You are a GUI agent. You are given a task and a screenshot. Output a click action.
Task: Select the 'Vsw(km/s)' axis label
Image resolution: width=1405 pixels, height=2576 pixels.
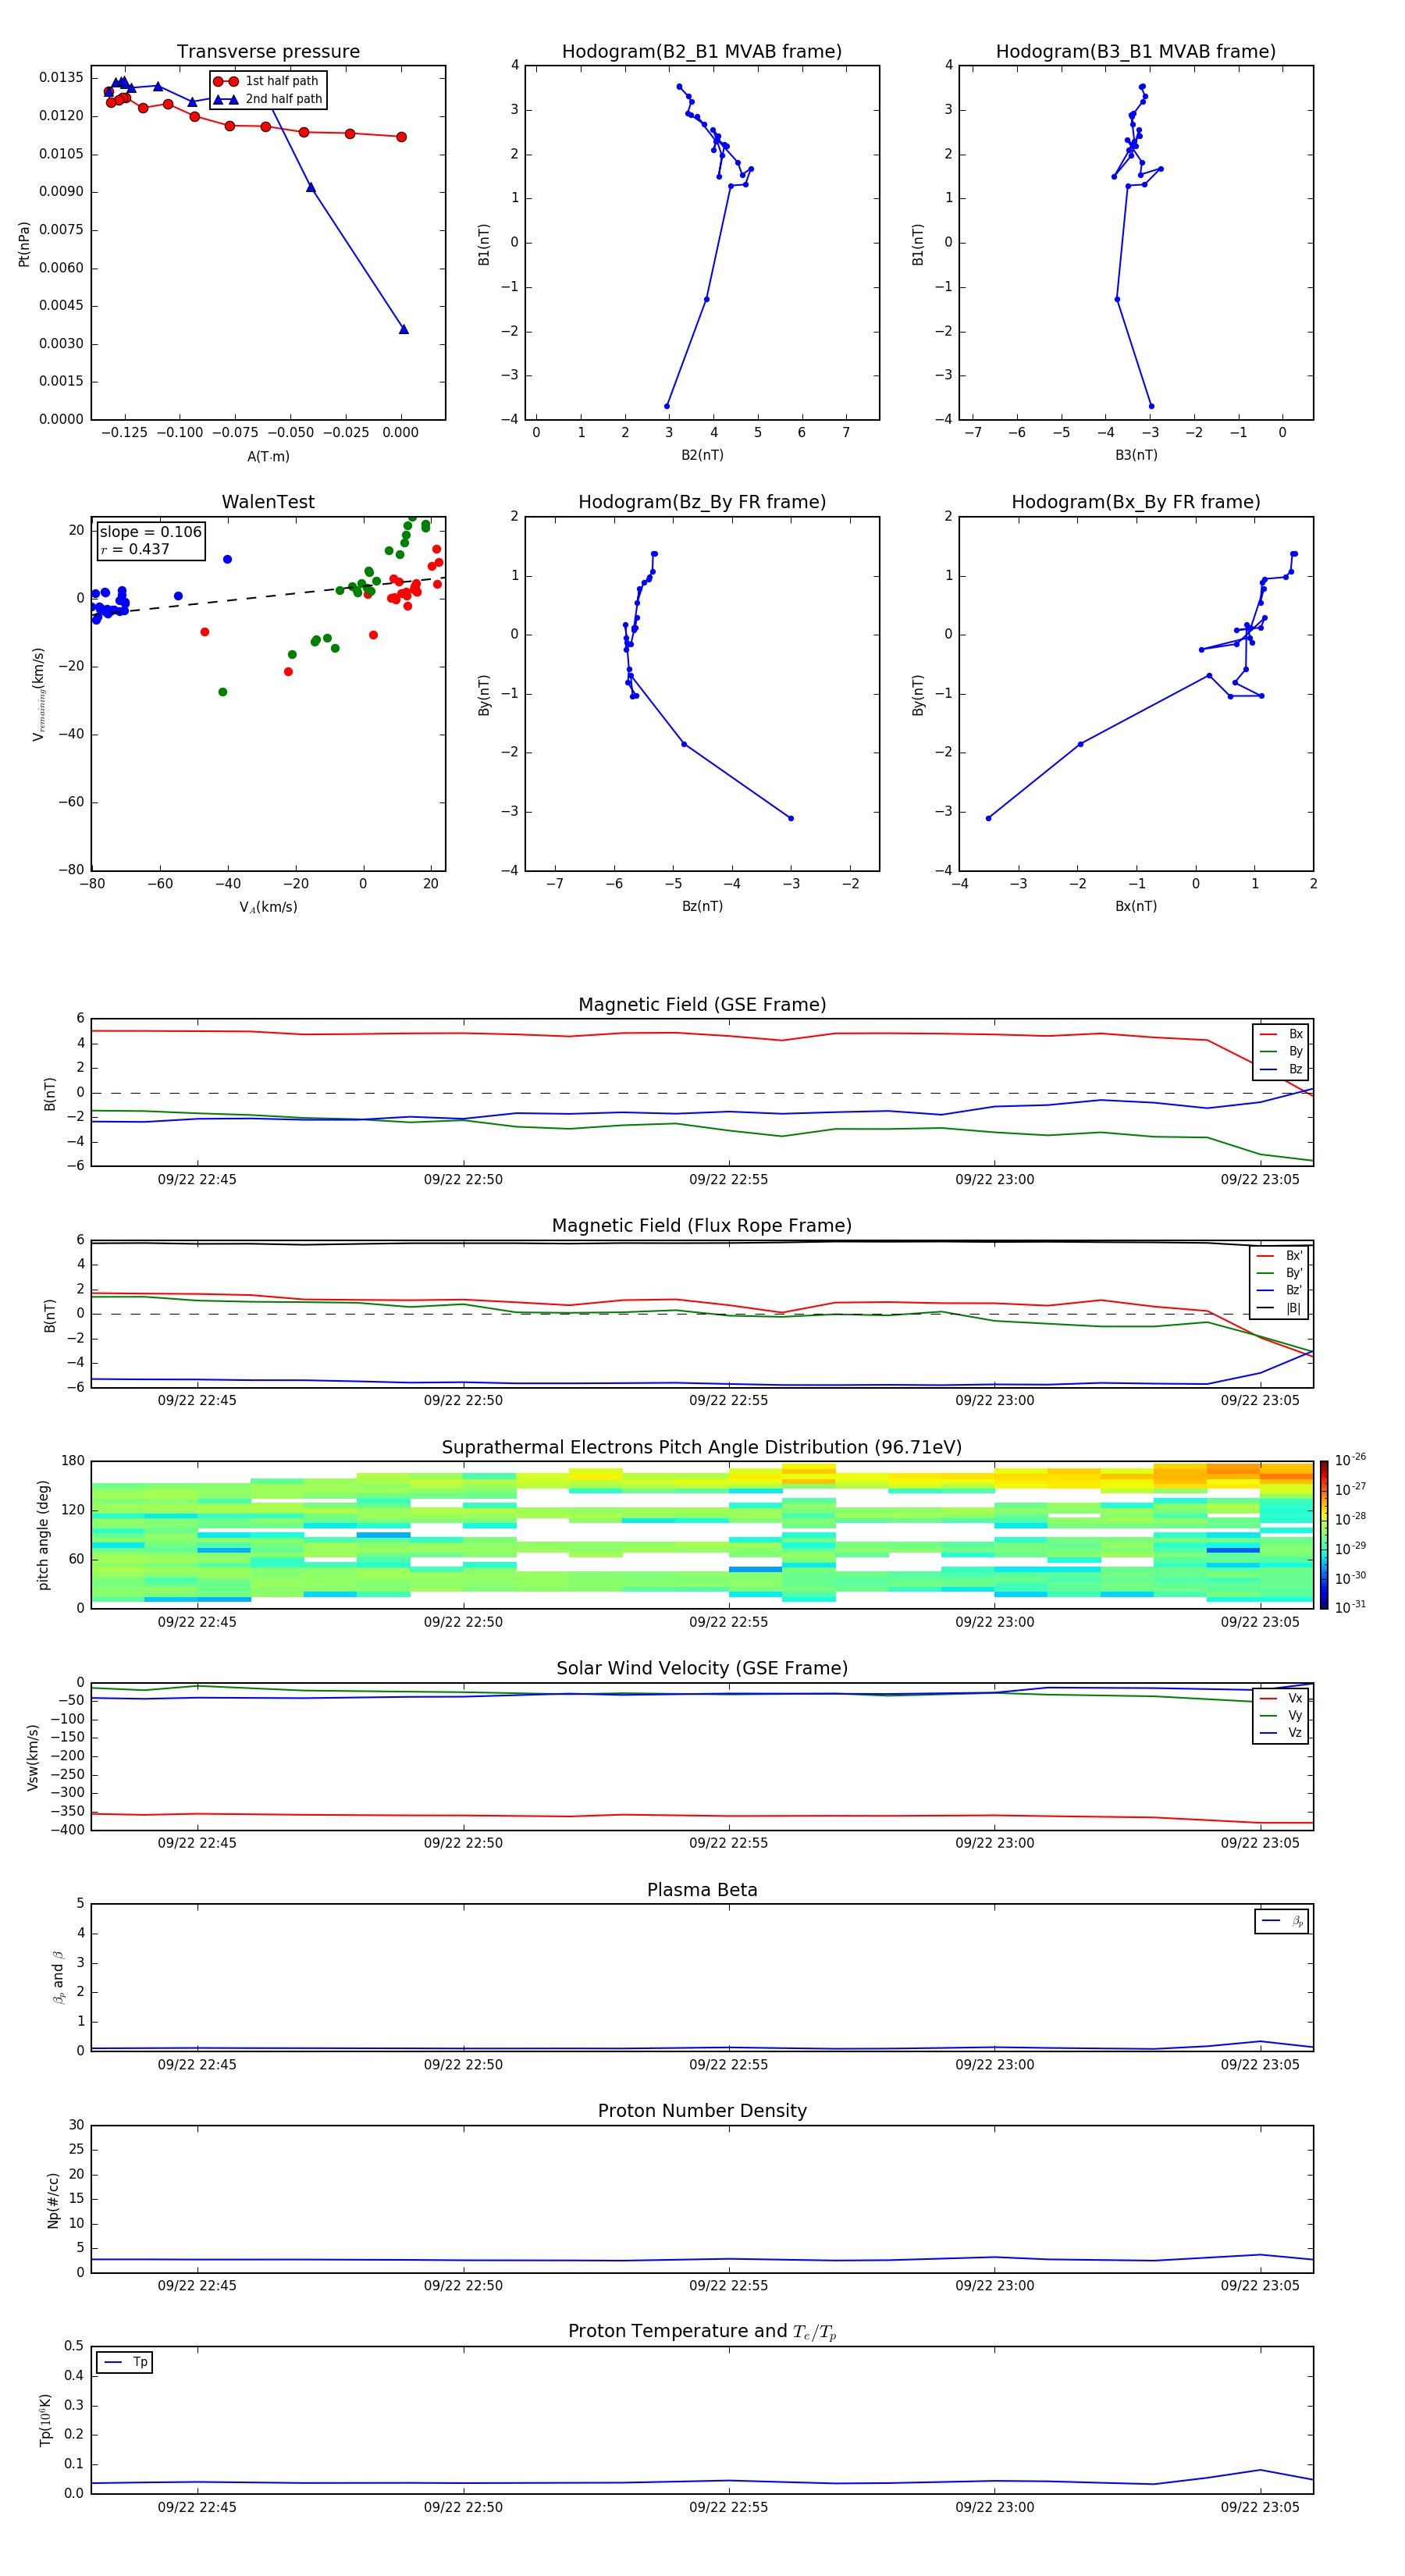tap(33, 1757)
